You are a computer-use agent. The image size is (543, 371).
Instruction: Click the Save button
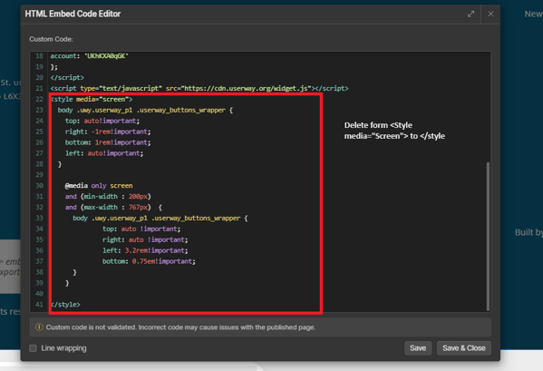click(418, 348)
